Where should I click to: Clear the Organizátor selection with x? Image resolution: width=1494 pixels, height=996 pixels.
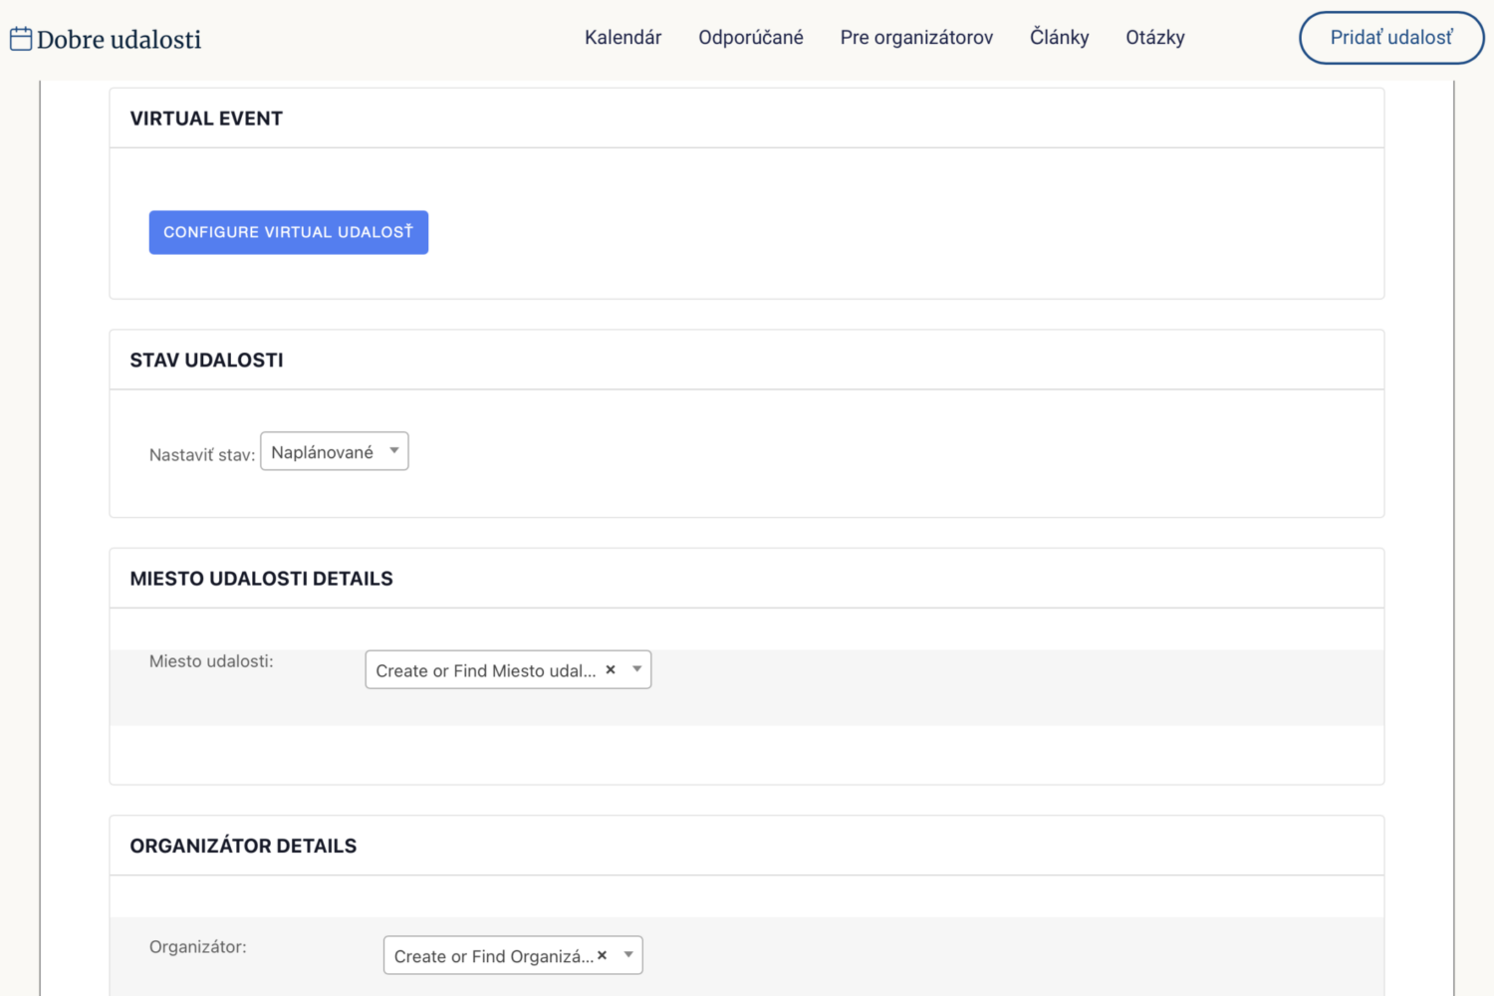[x=602, y=955]
